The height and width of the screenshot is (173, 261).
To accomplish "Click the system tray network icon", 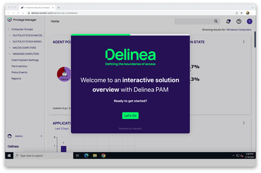I will click(x=238, y=156).
